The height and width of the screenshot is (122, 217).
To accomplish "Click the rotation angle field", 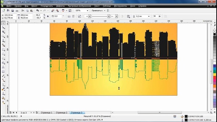I will click(58, 16).
